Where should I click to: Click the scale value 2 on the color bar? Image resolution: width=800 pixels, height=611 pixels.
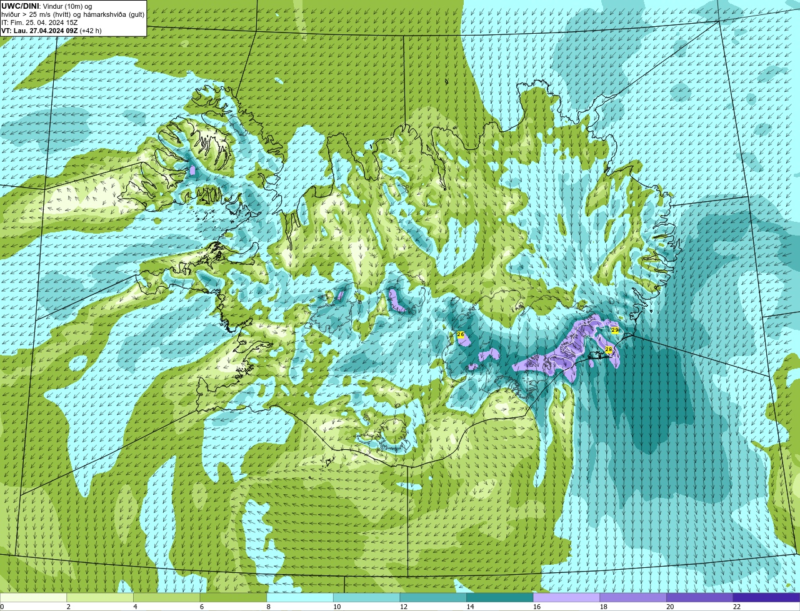(68, 607)
